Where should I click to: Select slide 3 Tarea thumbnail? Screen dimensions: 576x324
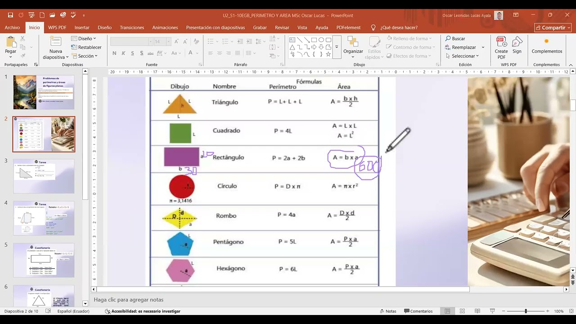tap(44, 176)
